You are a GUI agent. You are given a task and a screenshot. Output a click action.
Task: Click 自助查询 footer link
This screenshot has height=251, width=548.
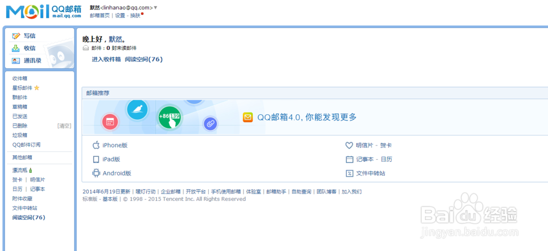click(x=301, y=191)
